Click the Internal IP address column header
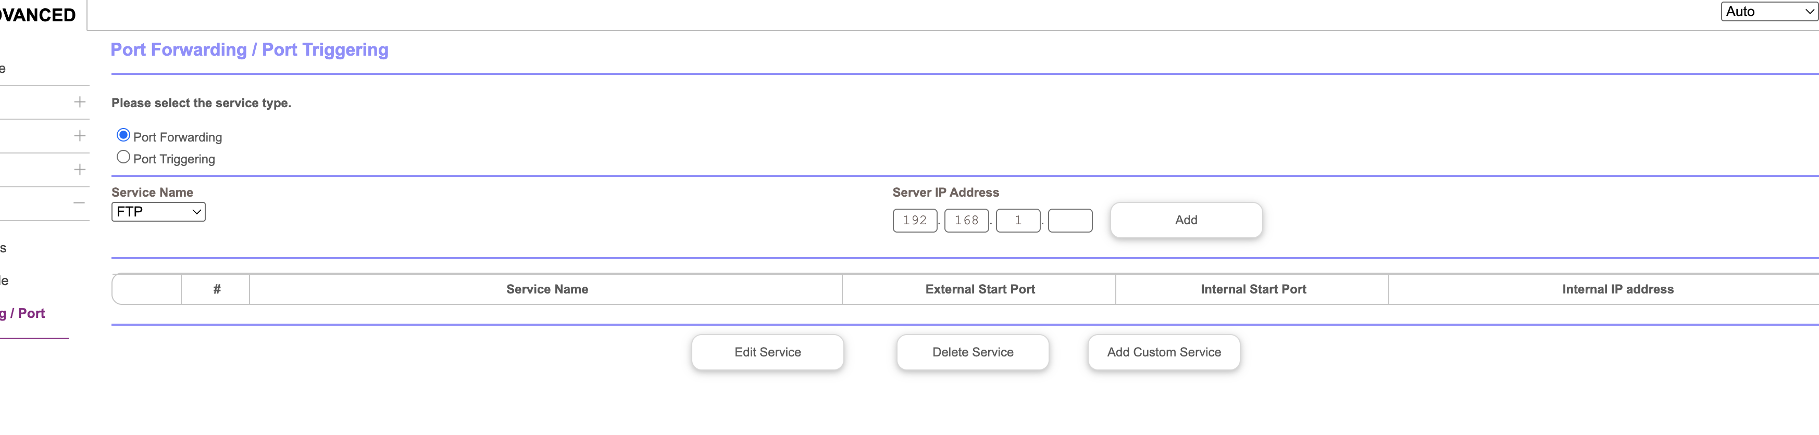The image size is (1819, 435). pos(1617,290)
